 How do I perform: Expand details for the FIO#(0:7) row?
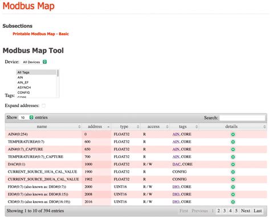point(233,187)
